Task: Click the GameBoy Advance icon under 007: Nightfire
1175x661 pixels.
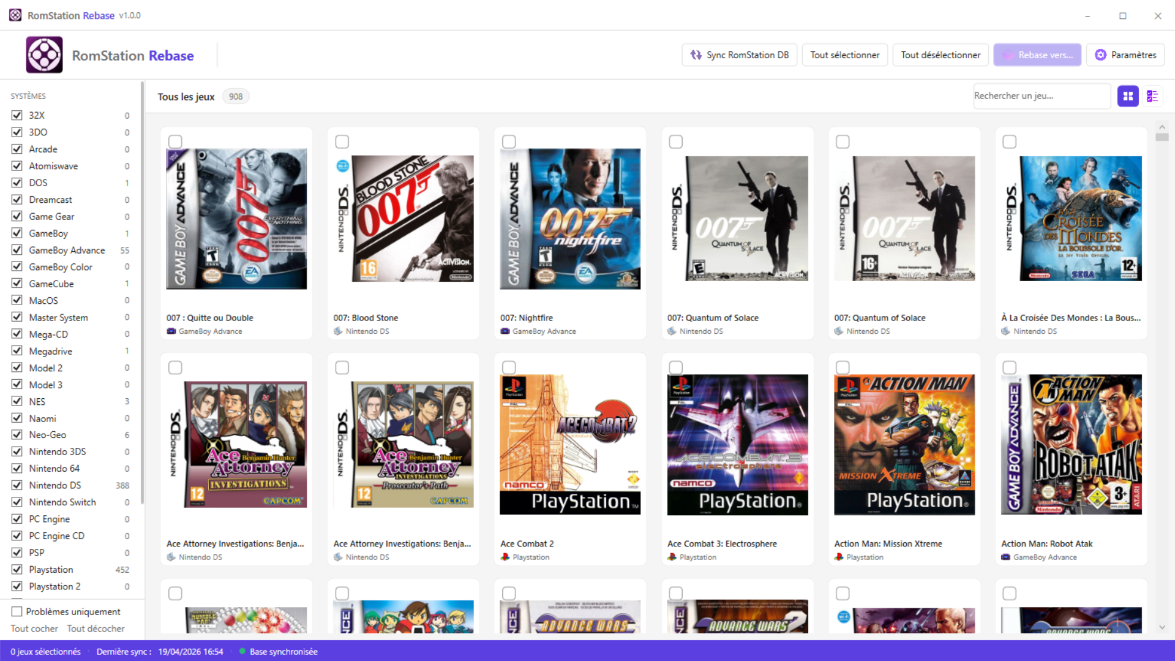Action: pyautogui.click(x=505, y=331)
